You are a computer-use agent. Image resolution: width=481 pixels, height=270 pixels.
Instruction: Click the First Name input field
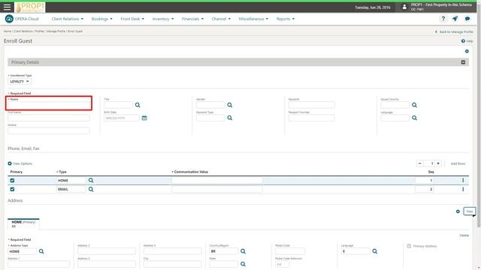coord(49,118)
